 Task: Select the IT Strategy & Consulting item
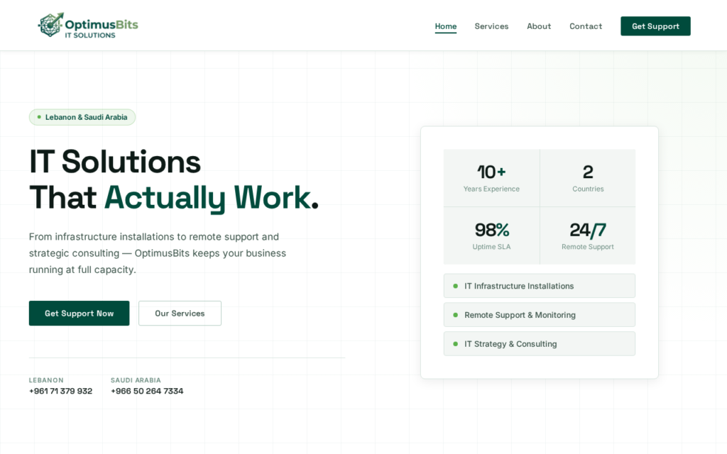click(x=540, y=344)
